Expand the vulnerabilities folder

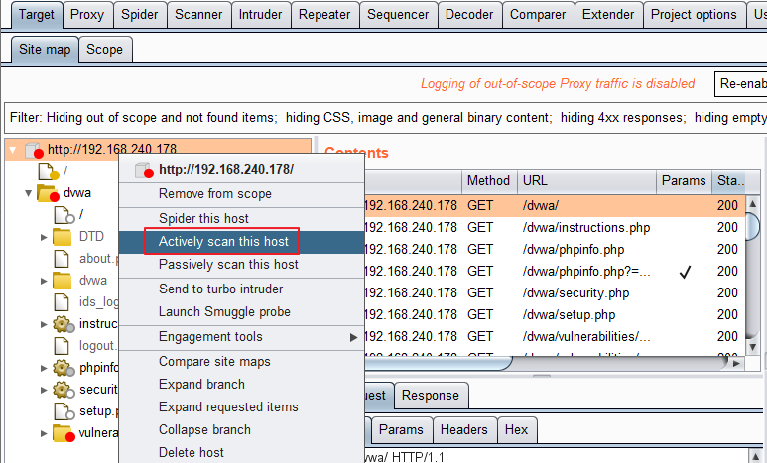[x=44, y=433]
